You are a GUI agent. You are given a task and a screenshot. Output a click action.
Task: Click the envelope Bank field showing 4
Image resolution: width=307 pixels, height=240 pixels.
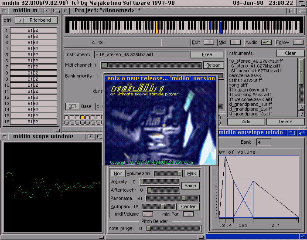[x=263, y=142]
